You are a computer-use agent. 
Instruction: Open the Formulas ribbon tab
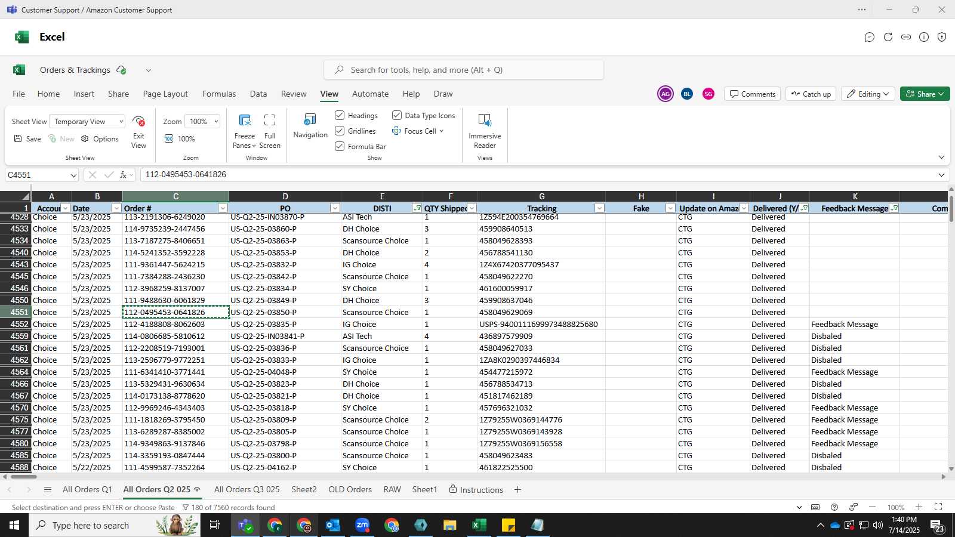click(x=219, y=94)
